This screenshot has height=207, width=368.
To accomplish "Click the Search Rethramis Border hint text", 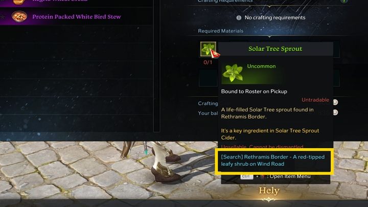I will point(273,160).
